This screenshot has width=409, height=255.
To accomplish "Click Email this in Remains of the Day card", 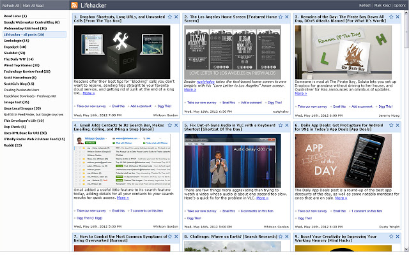I will tap(339, 106).
